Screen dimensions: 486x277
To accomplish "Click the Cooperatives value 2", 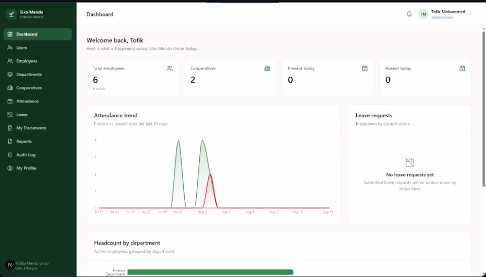I will click(x=193, y=80).
